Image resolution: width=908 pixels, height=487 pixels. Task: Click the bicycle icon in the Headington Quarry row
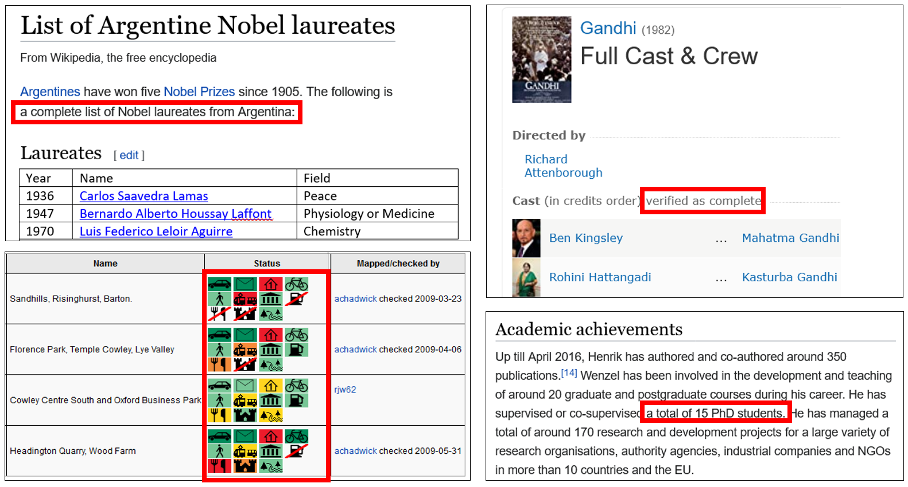pos(296,436)
